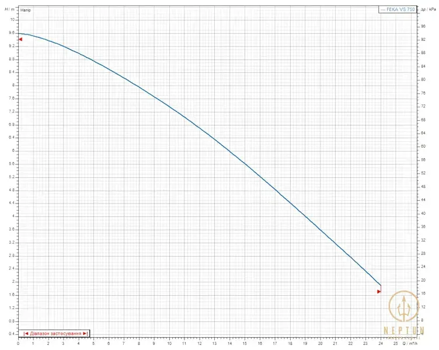This screenshot has width=439, height=350.
Task: Click tick label 22 on the Q axis
Action: (x=350, y=343)
